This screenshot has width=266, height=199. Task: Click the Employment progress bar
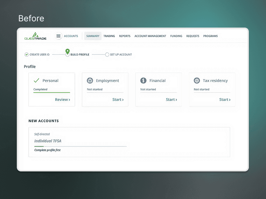105,93
